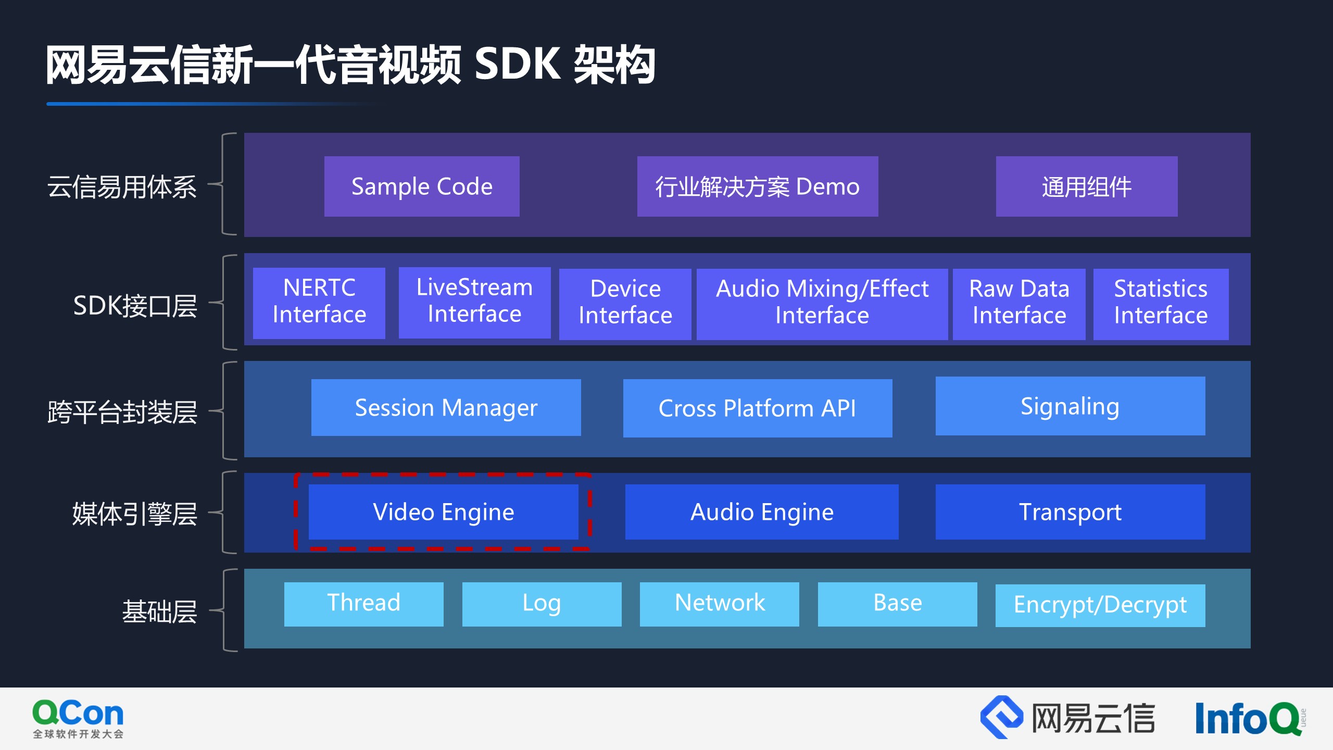Screen dimensions: 1333x750
Task: Select the Cross Platform API box
Action: [758, 408]
